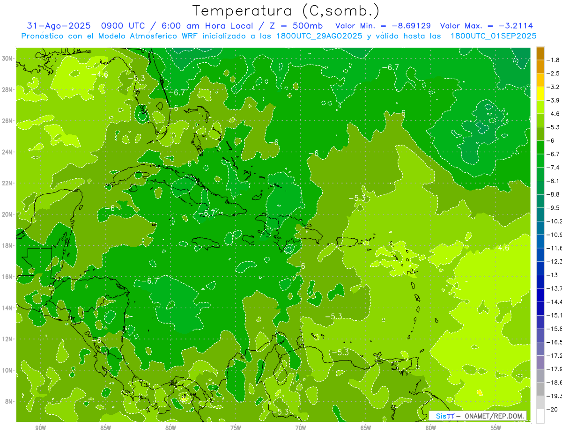This screenshot has height=434, width=562.
Task: Pick the colorbar swatch between -6 and -6.7
Action: click(540, 147)
